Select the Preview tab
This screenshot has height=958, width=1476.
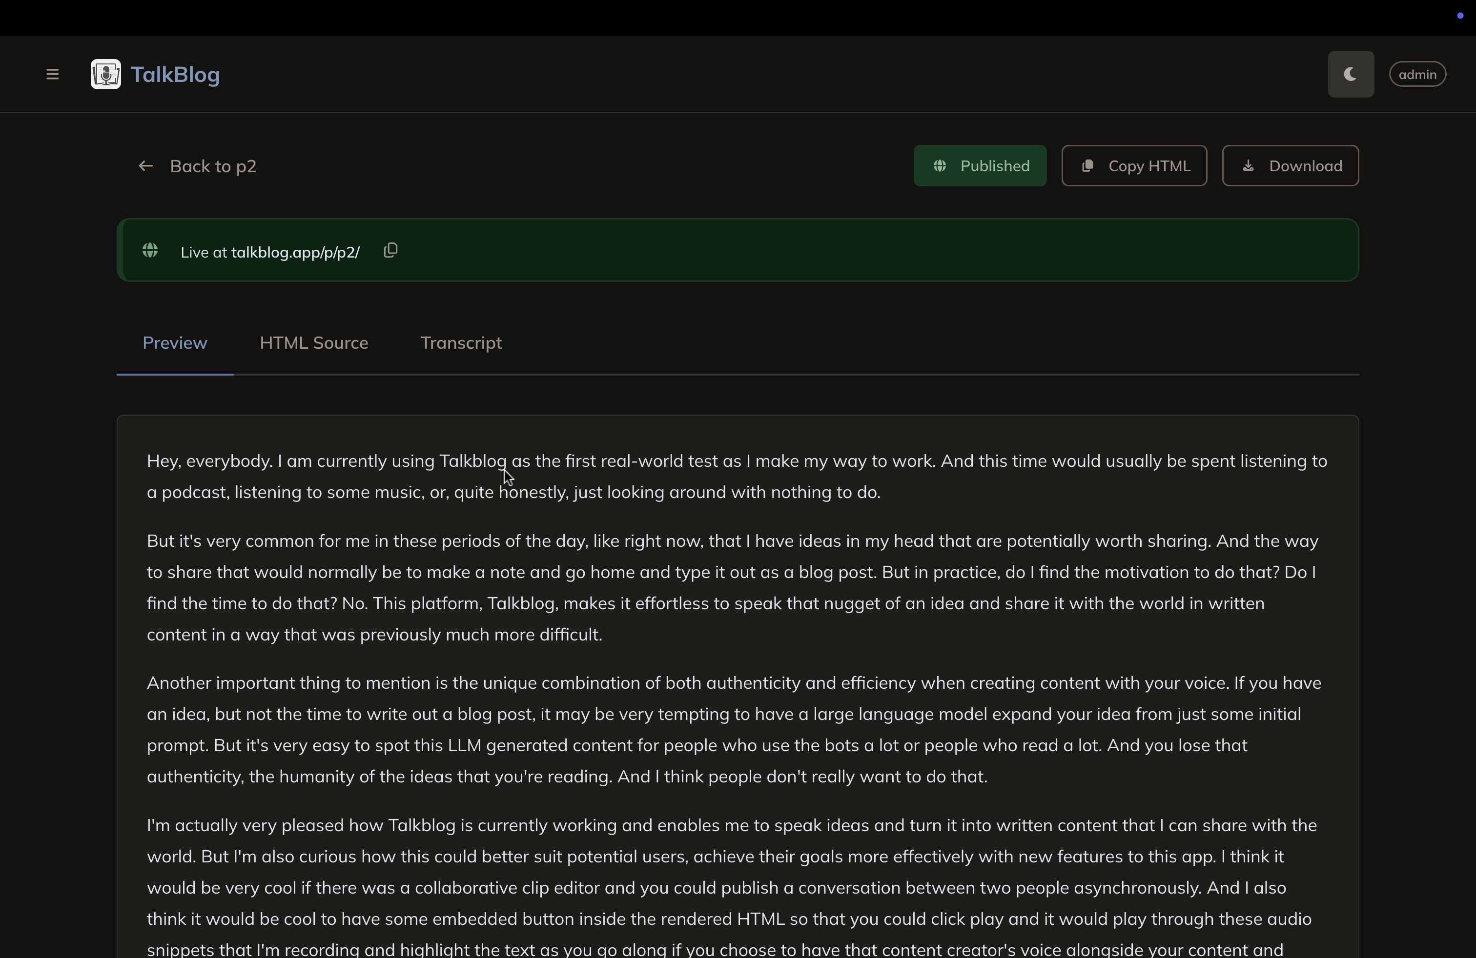pyautogui.click(x=174, y=343)
